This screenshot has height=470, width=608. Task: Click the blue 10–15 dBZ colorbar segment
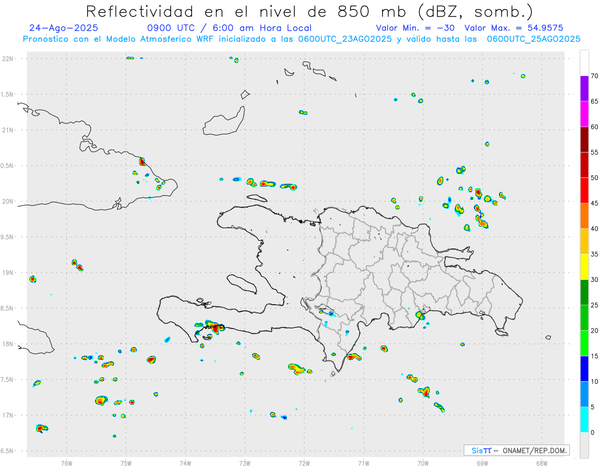(x=584, y=369)
